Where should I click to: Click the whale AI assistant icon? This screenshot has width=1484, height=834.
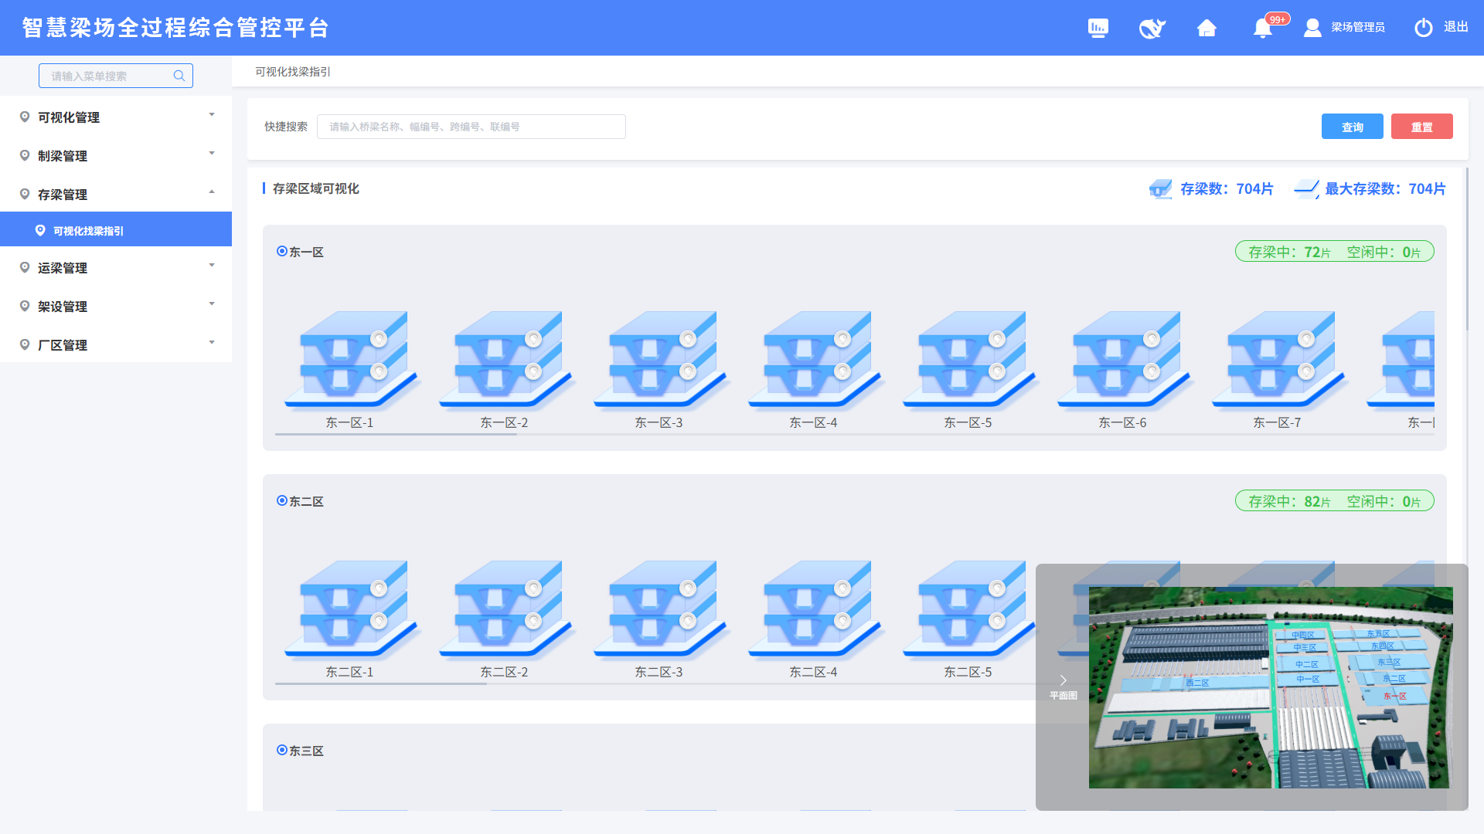1152,28
